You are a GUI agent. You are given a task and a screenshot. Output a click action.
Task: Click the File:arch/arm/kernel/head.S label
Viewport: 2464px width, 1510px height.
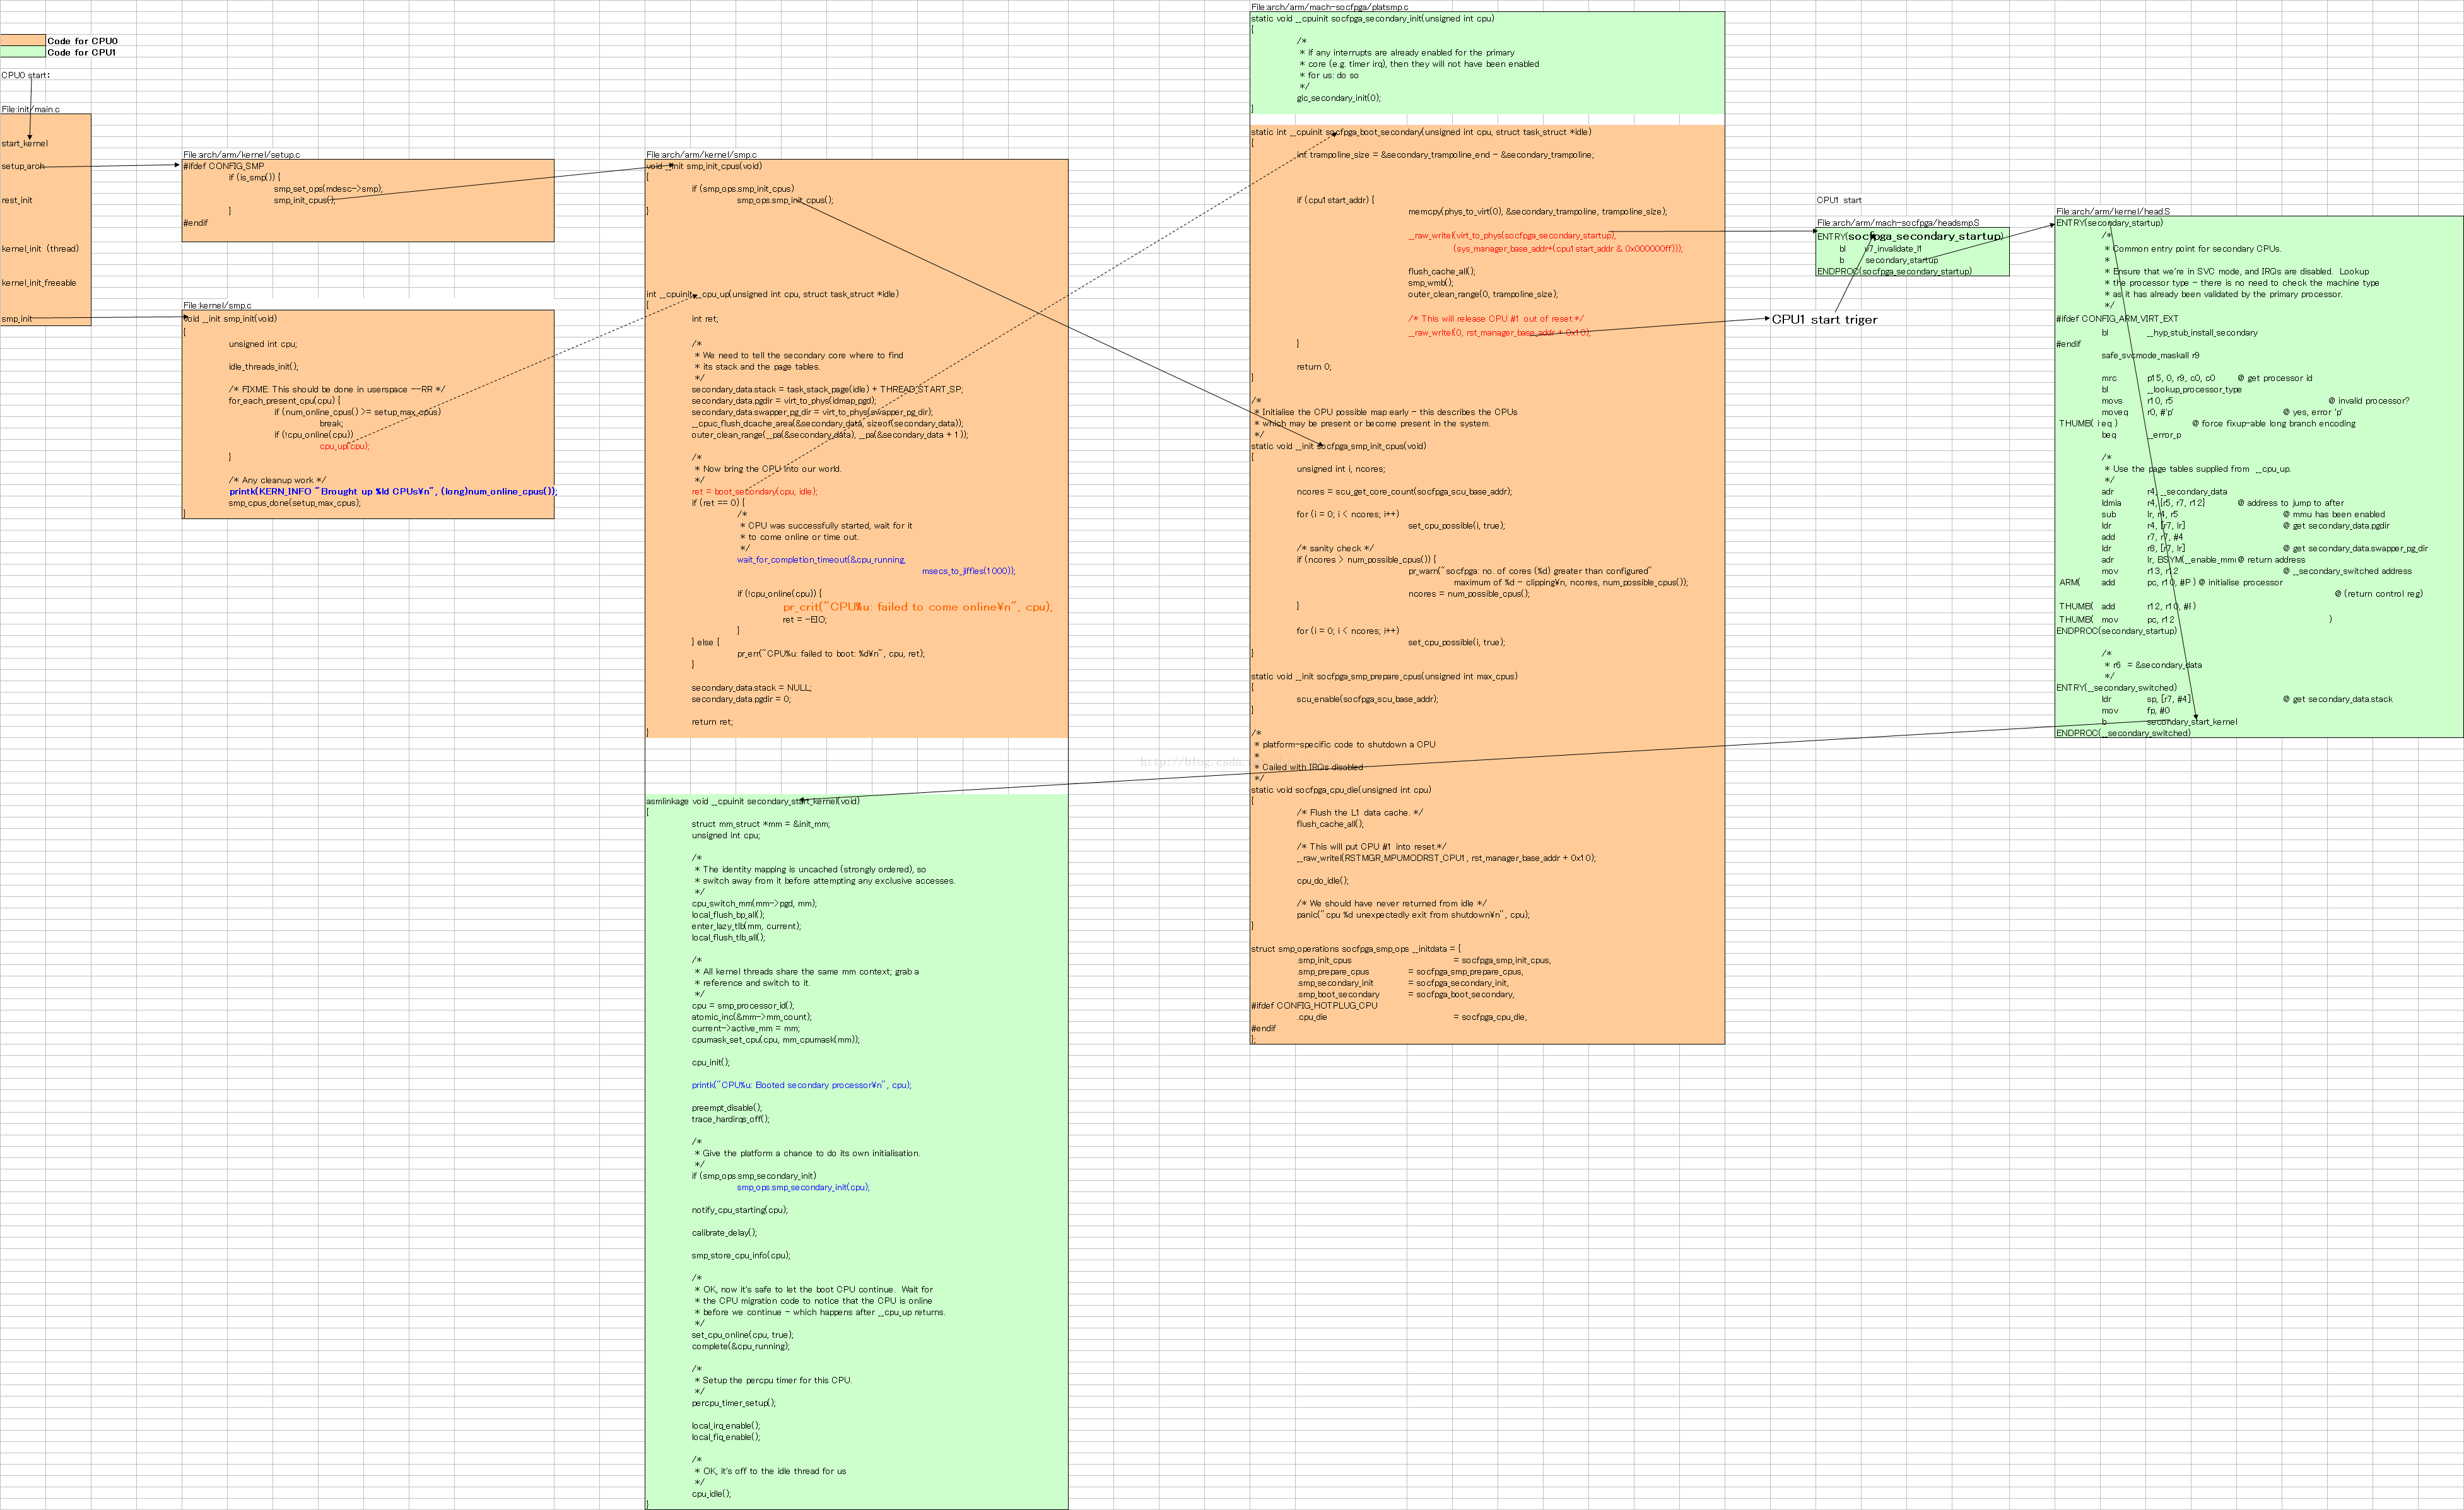pos(2113,212)
